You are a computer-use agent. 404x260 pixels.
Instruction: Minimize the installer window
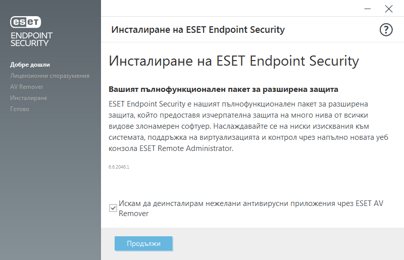367,9
